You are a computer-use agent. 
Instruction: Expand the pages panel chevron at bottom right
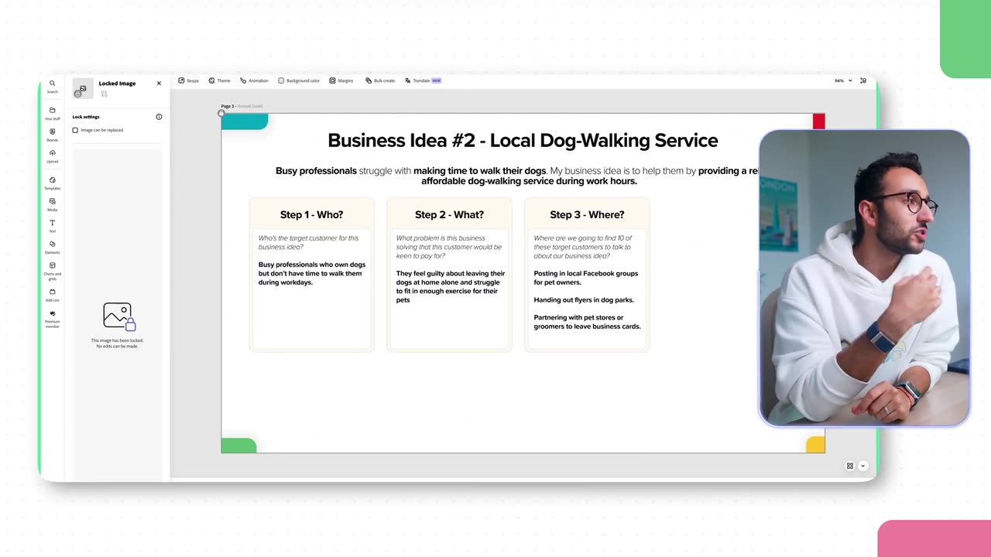tap(862, 466)
